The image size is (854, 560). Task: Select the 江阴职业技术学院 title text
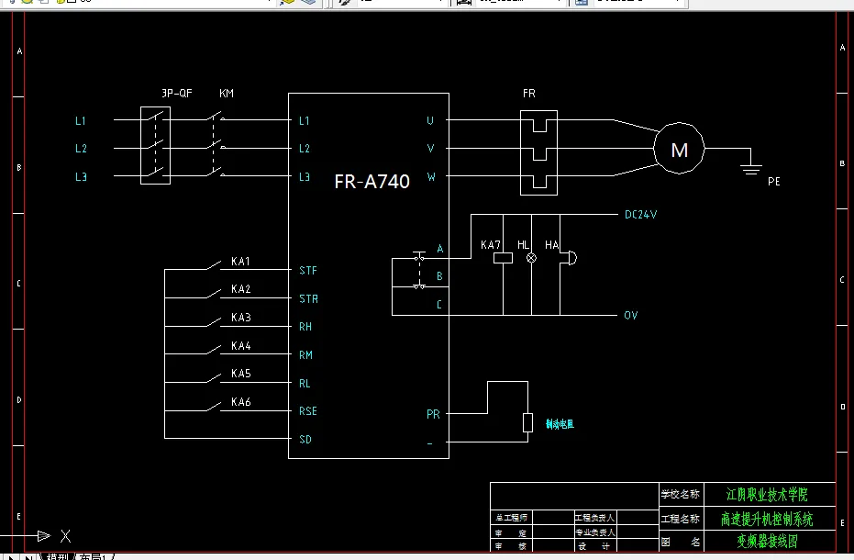click(x=767, y=495)
